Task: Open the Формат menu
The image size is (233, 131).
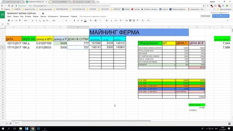Action: (x=36, y=16)
